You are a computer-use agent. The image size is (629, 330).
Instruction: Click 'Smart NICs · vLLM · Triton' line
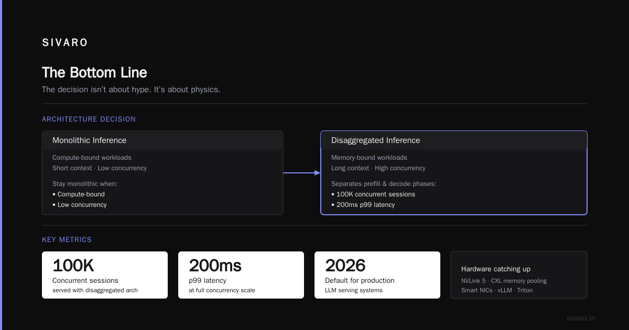coord(497,290)
